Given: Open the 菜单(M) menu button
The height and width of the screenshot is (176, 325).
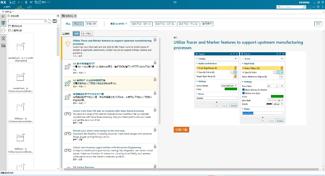Looking at the screenshot, I should pyautogui.click(x=8, y=12).
